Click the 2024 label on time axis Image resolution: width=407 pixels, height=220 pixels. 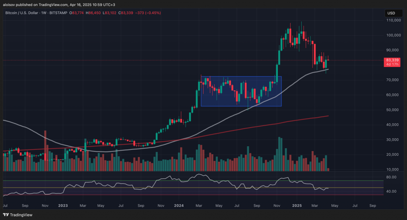click(179, 206)
